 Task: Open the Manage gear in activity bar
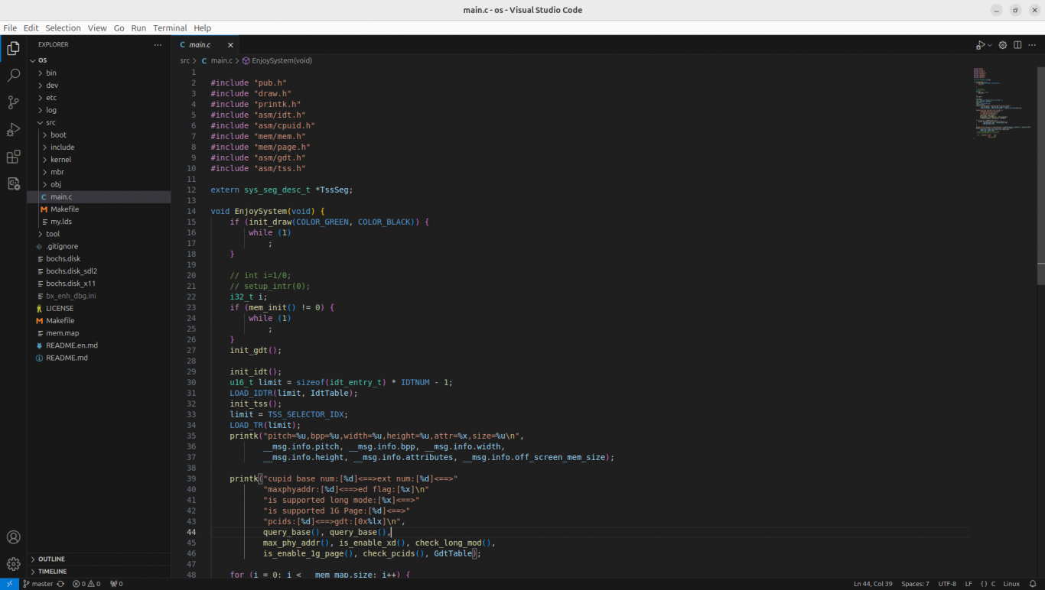[13, 565]
